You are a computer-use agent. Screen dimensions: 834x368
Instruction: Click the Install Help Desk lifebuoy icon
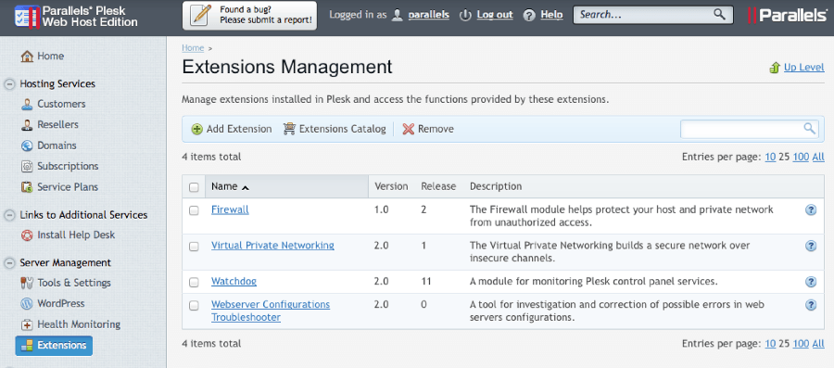pos(27,235)
